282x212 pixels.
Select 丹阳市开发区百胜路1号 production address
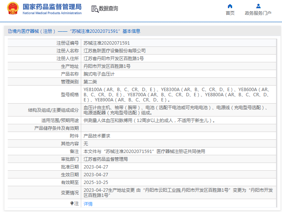107,66
